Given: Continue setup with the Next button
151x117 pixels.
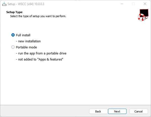Looking at the screenshot, I should pos(117,111).
